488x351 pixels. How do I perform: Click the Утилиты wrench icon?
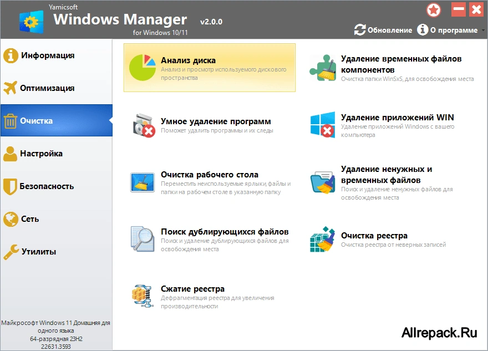tap(11, 252)
